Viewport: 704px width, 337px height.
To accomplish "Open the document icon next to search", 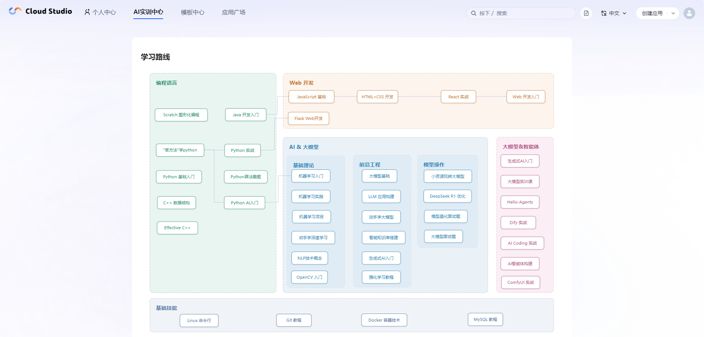I will 586,13.
